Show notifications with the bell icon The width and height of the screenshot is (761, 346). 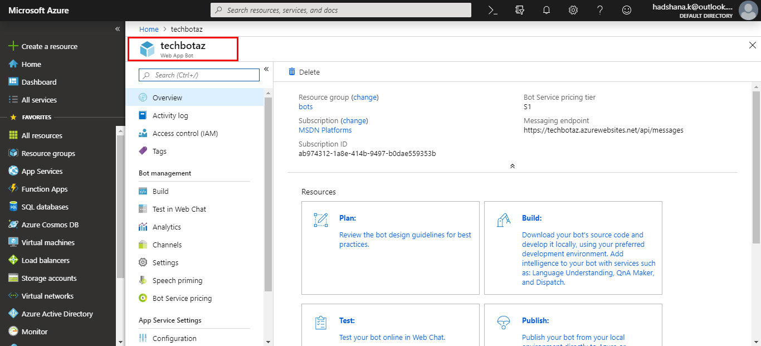click(547, 10)
